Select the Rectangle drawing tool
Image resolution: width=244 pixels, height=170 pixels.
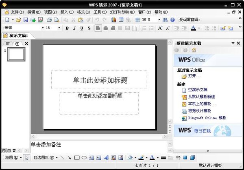[77, 158]
